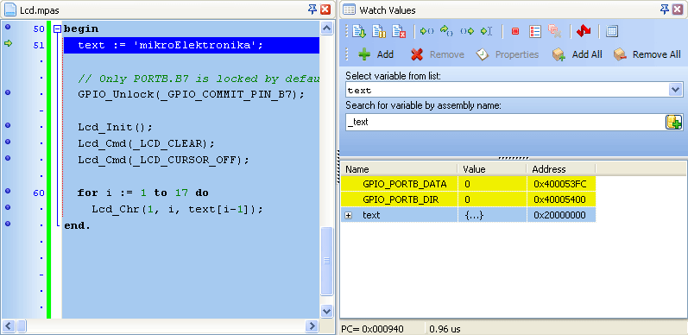Open the breakpoints list icon
Screen dimensions: 688x335
tap(535, 31)
